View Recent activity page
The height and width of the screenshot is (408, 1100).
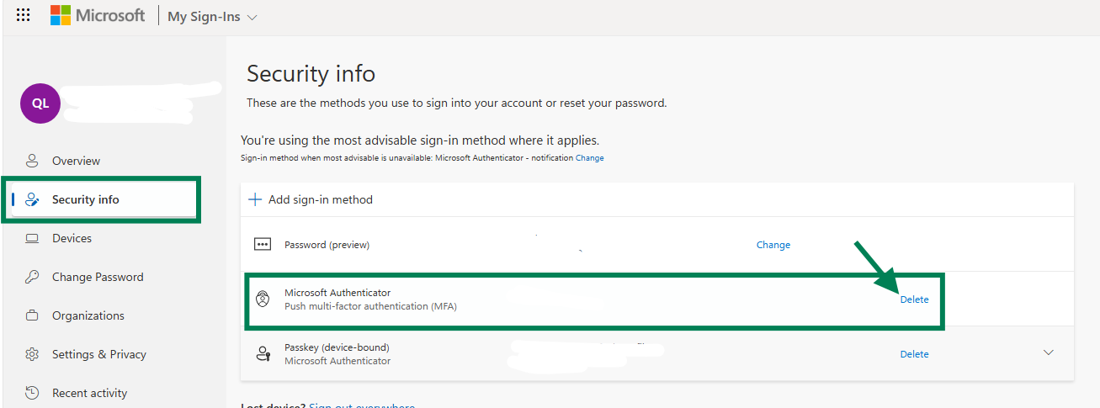(89, 393)
